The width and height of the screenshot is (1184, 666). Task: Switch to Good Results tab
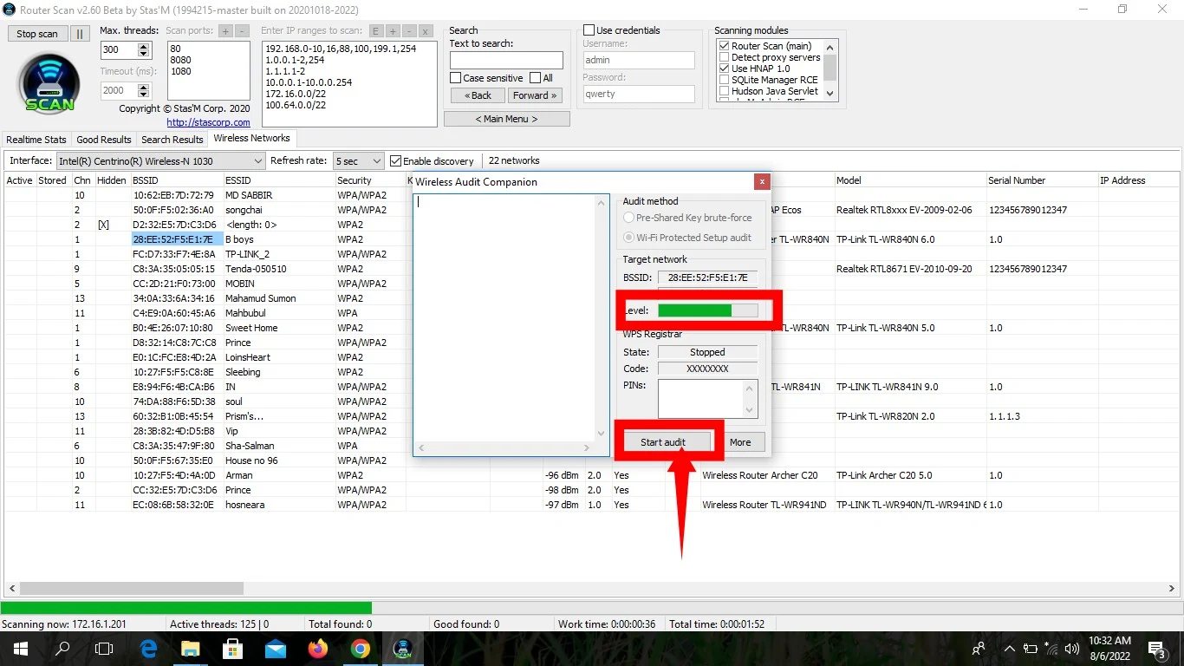click(104, 140)
